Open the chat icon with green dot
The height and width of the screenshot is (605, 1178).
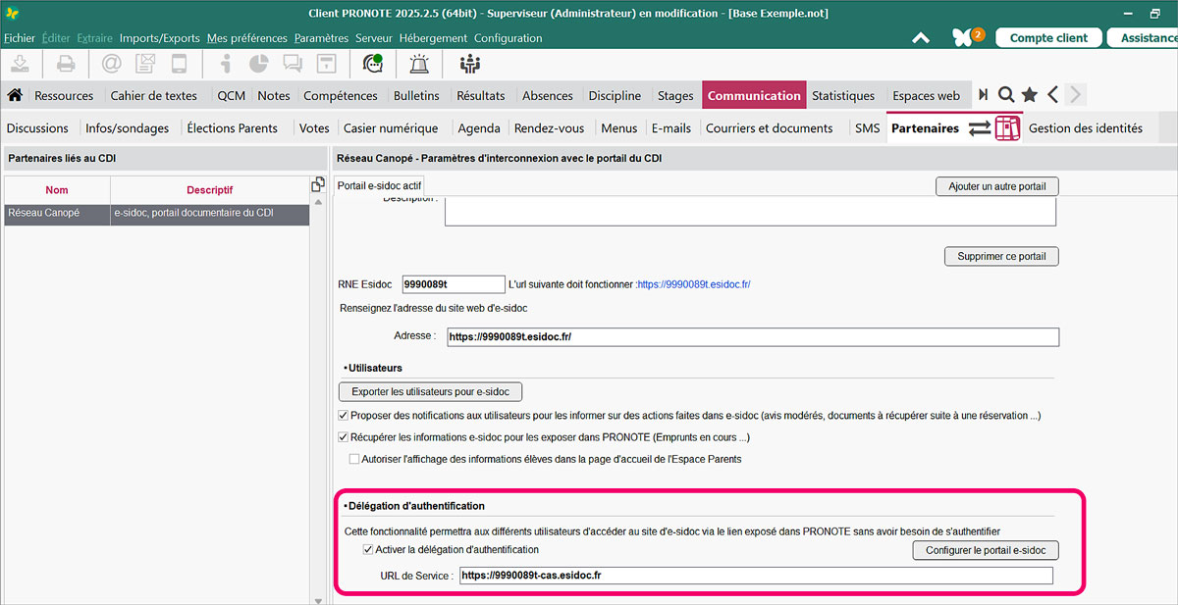(372, 64)
